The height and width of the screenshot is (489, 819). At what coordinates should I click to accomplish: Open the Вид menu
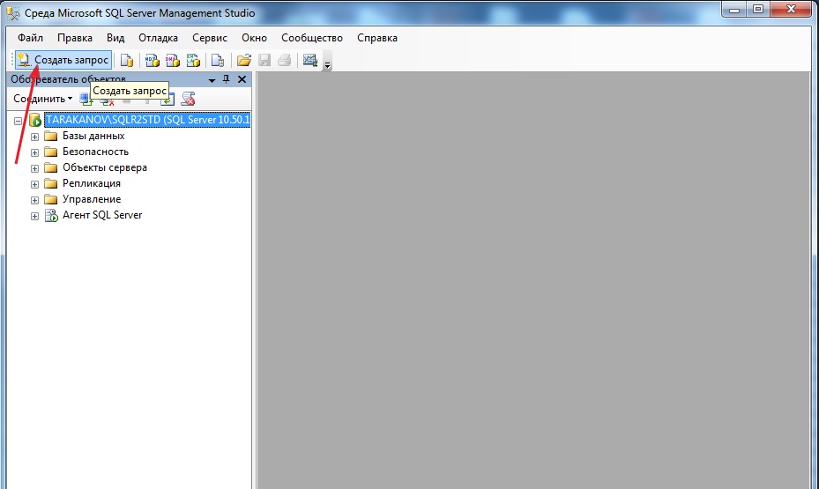(x=115, y=38)
